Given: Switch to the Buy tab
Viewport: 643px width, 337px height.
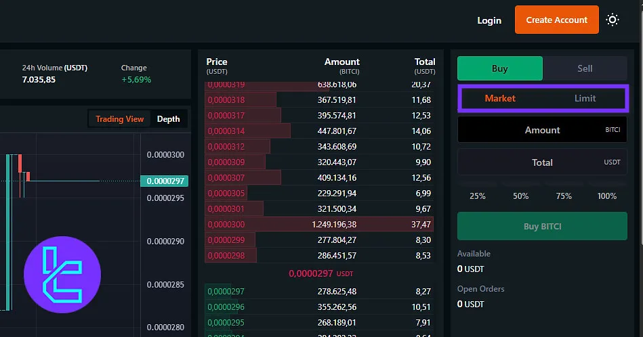Looking at the screenshot, I should click(499, 68).
